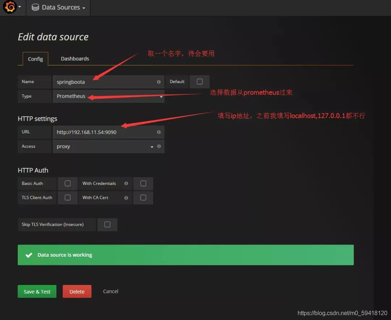This screenshot has height=320, width=391.
Task: Enable the Basic Auth checkbox
Action: pos(68,183)
